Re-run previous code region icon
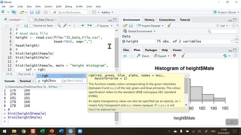This screenshot has height=135, width=241. click(x=89, y=25)
